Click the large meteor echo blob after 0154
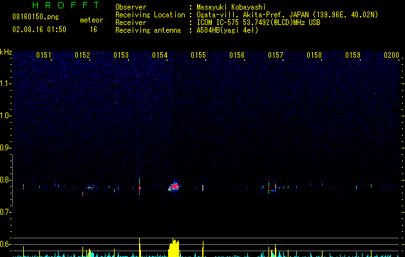 [x=174, y=186]
